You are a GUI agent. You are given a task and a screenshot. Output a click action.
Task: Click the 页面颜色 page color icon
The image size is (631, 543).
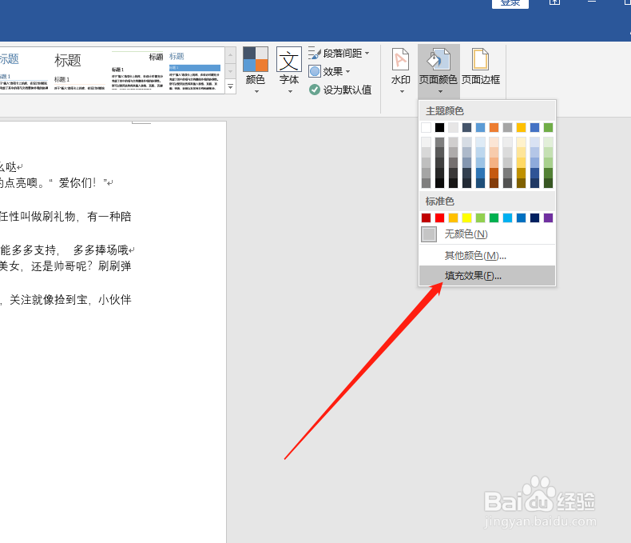(439, 59)
